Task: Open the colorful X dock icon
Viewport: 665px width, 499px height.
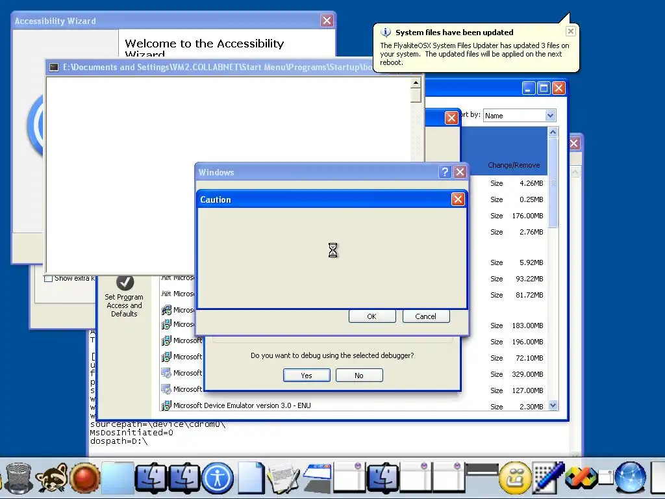Action: [581, 479]
